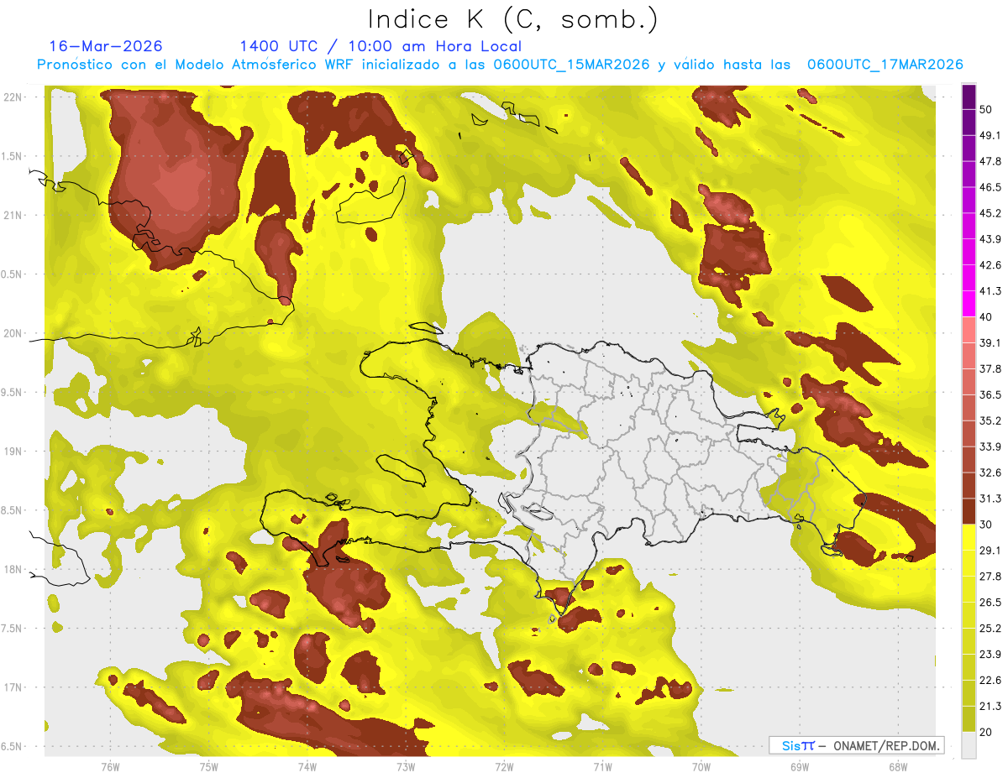The width and height of the screenshot is (1008, 778).
Task: Click the "17N" latitude label
Action: pyautogui.click(x=14, y=687)
